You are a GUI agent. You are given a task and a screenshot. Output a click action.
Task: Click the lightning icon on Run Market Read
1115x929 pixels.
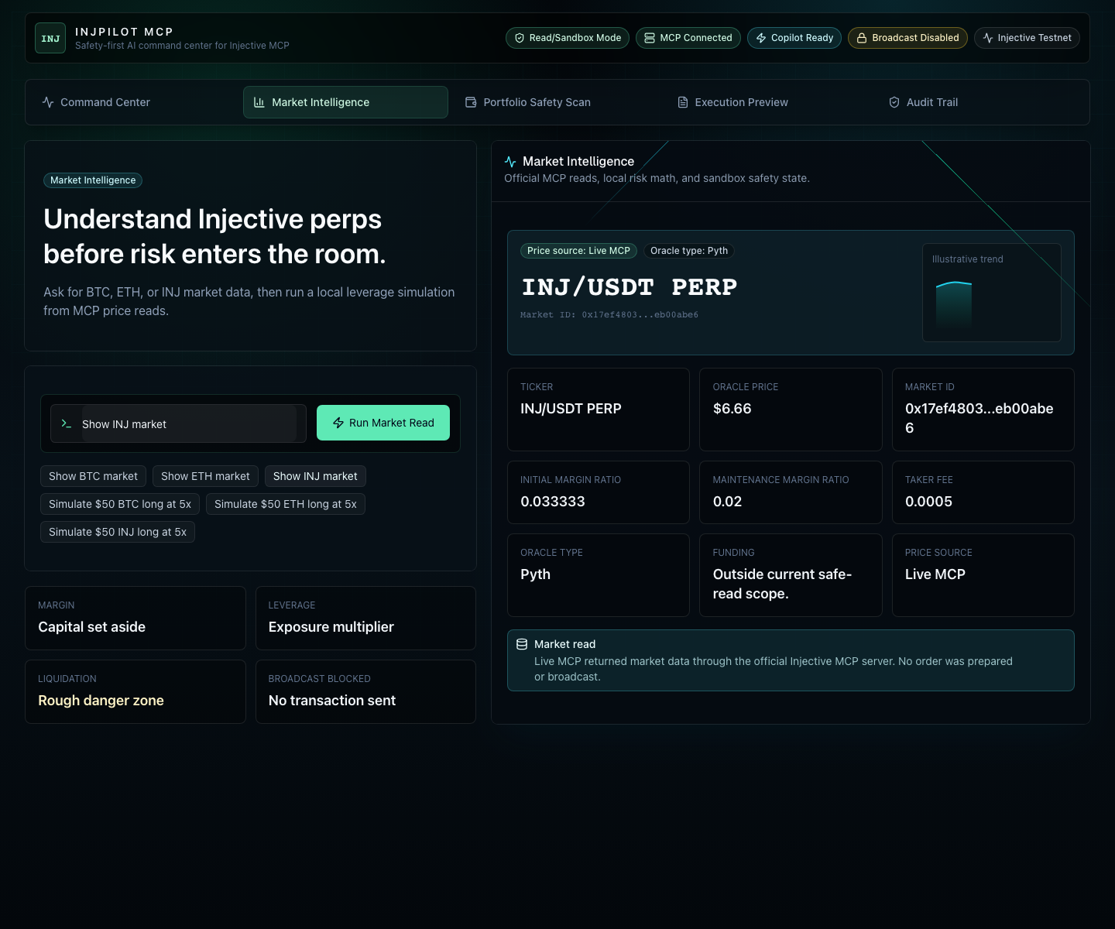(338, 423)
